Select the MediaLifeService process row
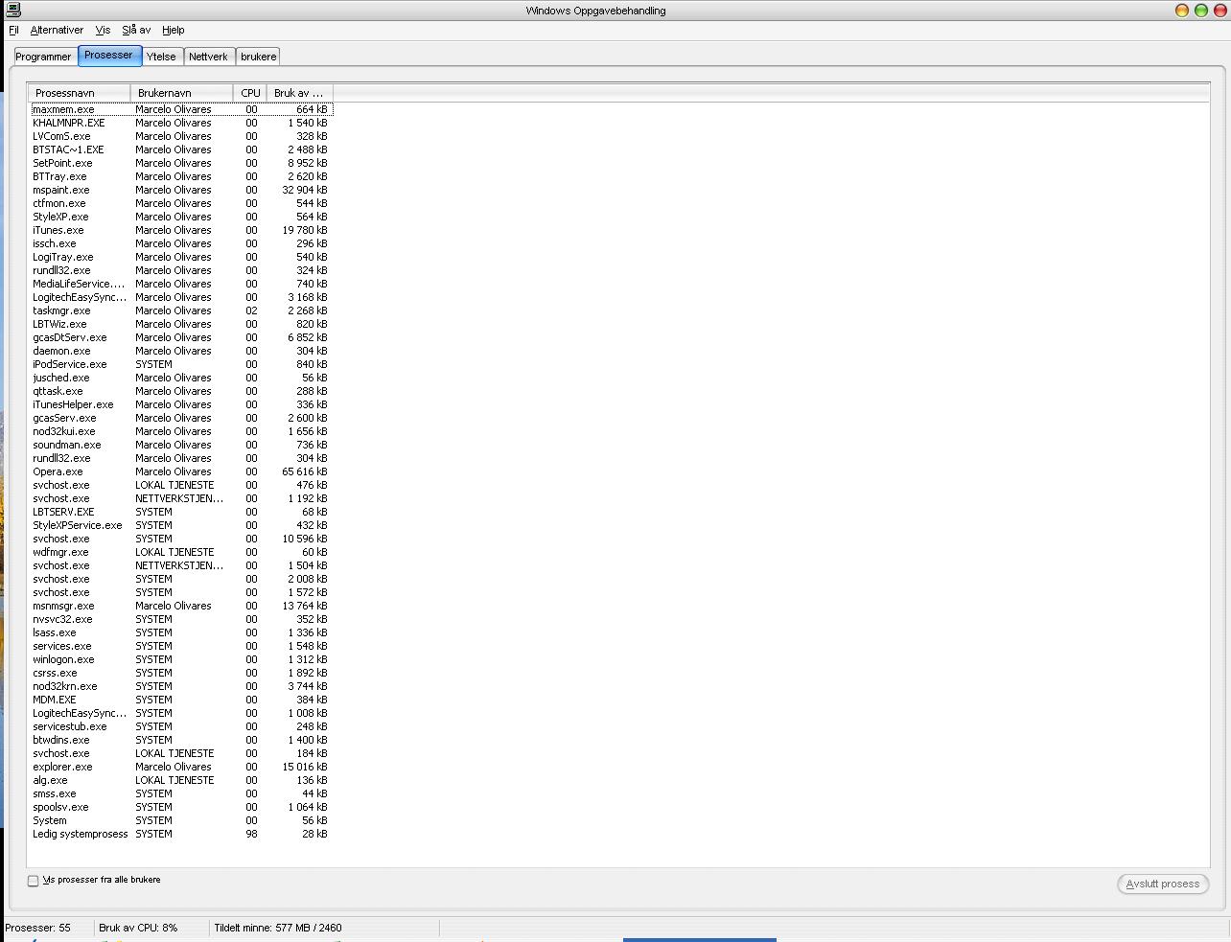The width and height of the screenshot is (1231, 942). tap(181, 284)
